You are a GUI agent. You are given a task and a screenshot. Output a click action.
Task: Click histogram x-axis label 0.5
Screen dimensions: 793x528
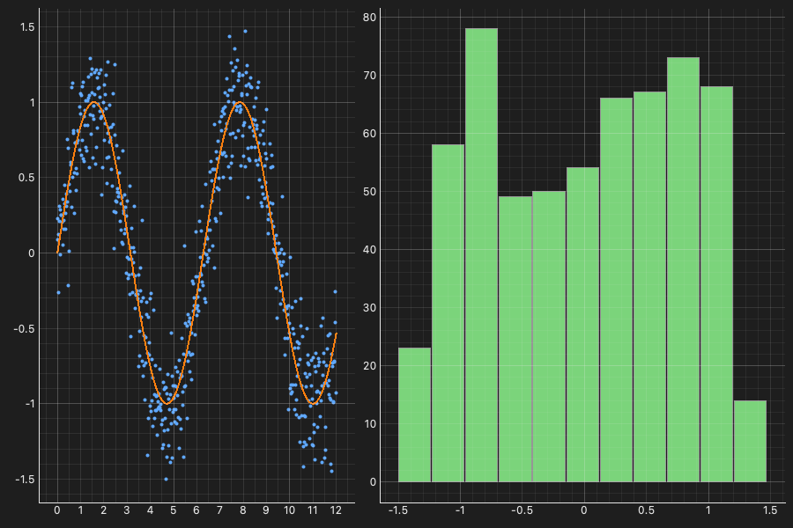(647, 510)
